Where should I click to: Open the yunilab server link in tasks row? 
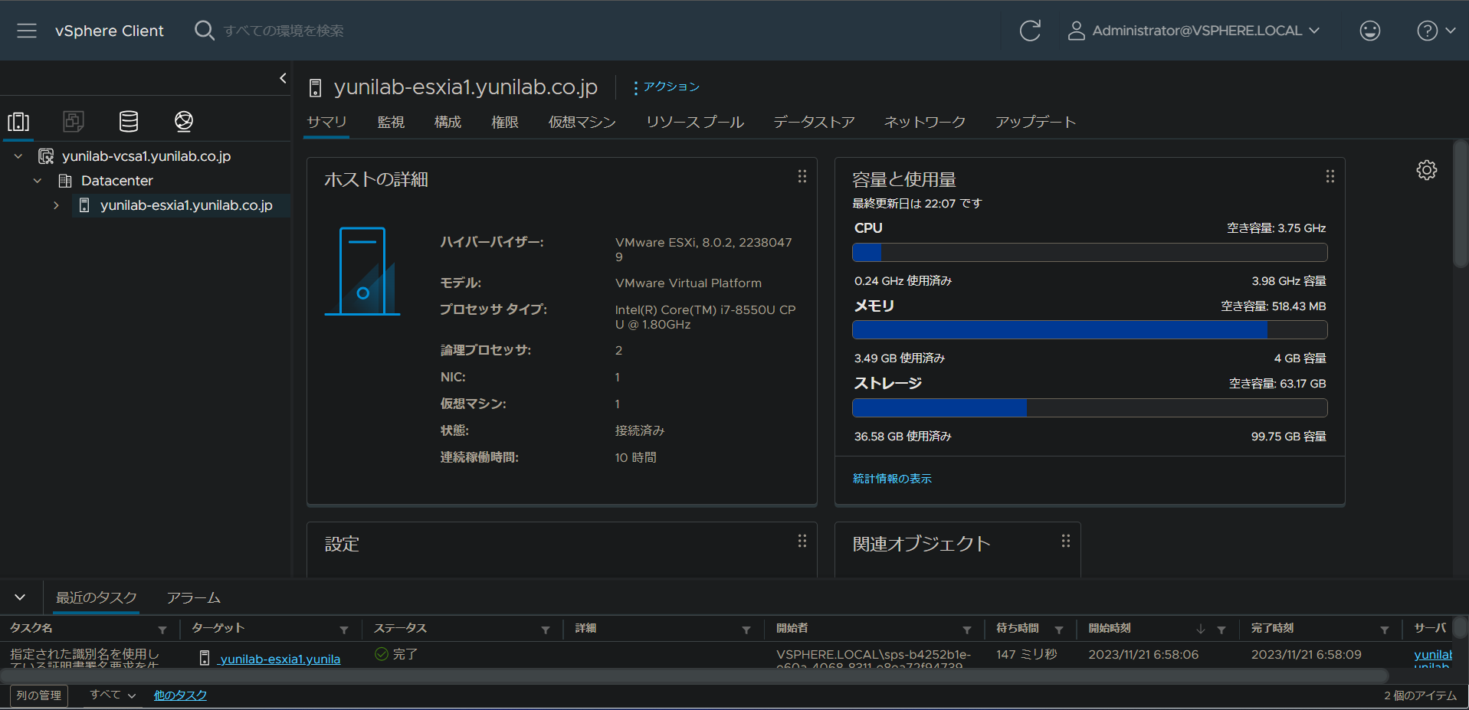click(1433, 655)
